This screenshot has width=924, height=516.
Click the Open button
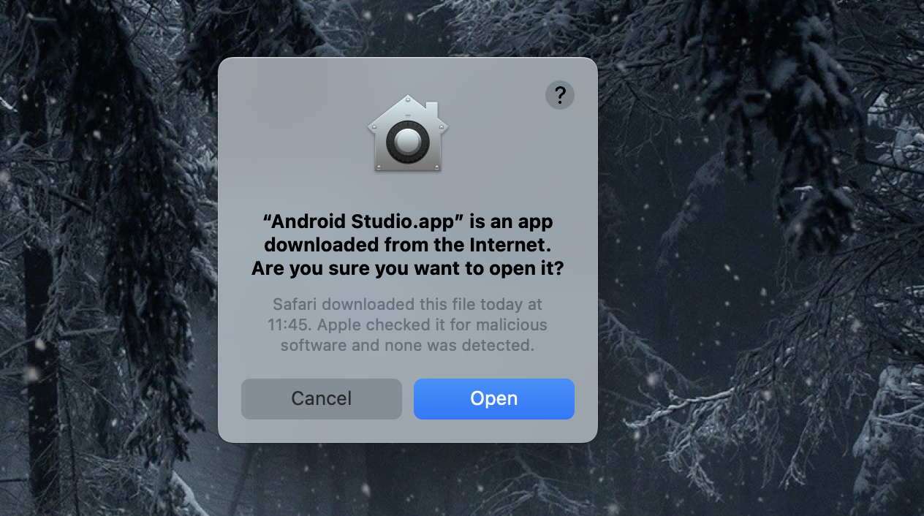493,398
